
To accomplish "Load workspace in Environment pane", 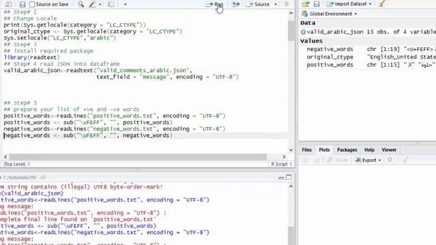I will coord(305,4).
